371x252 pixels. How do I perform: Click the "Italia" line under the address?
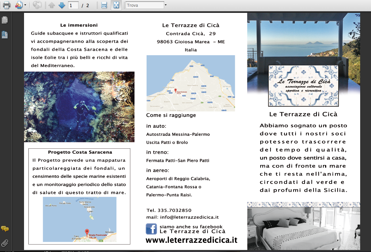point(191,50)
